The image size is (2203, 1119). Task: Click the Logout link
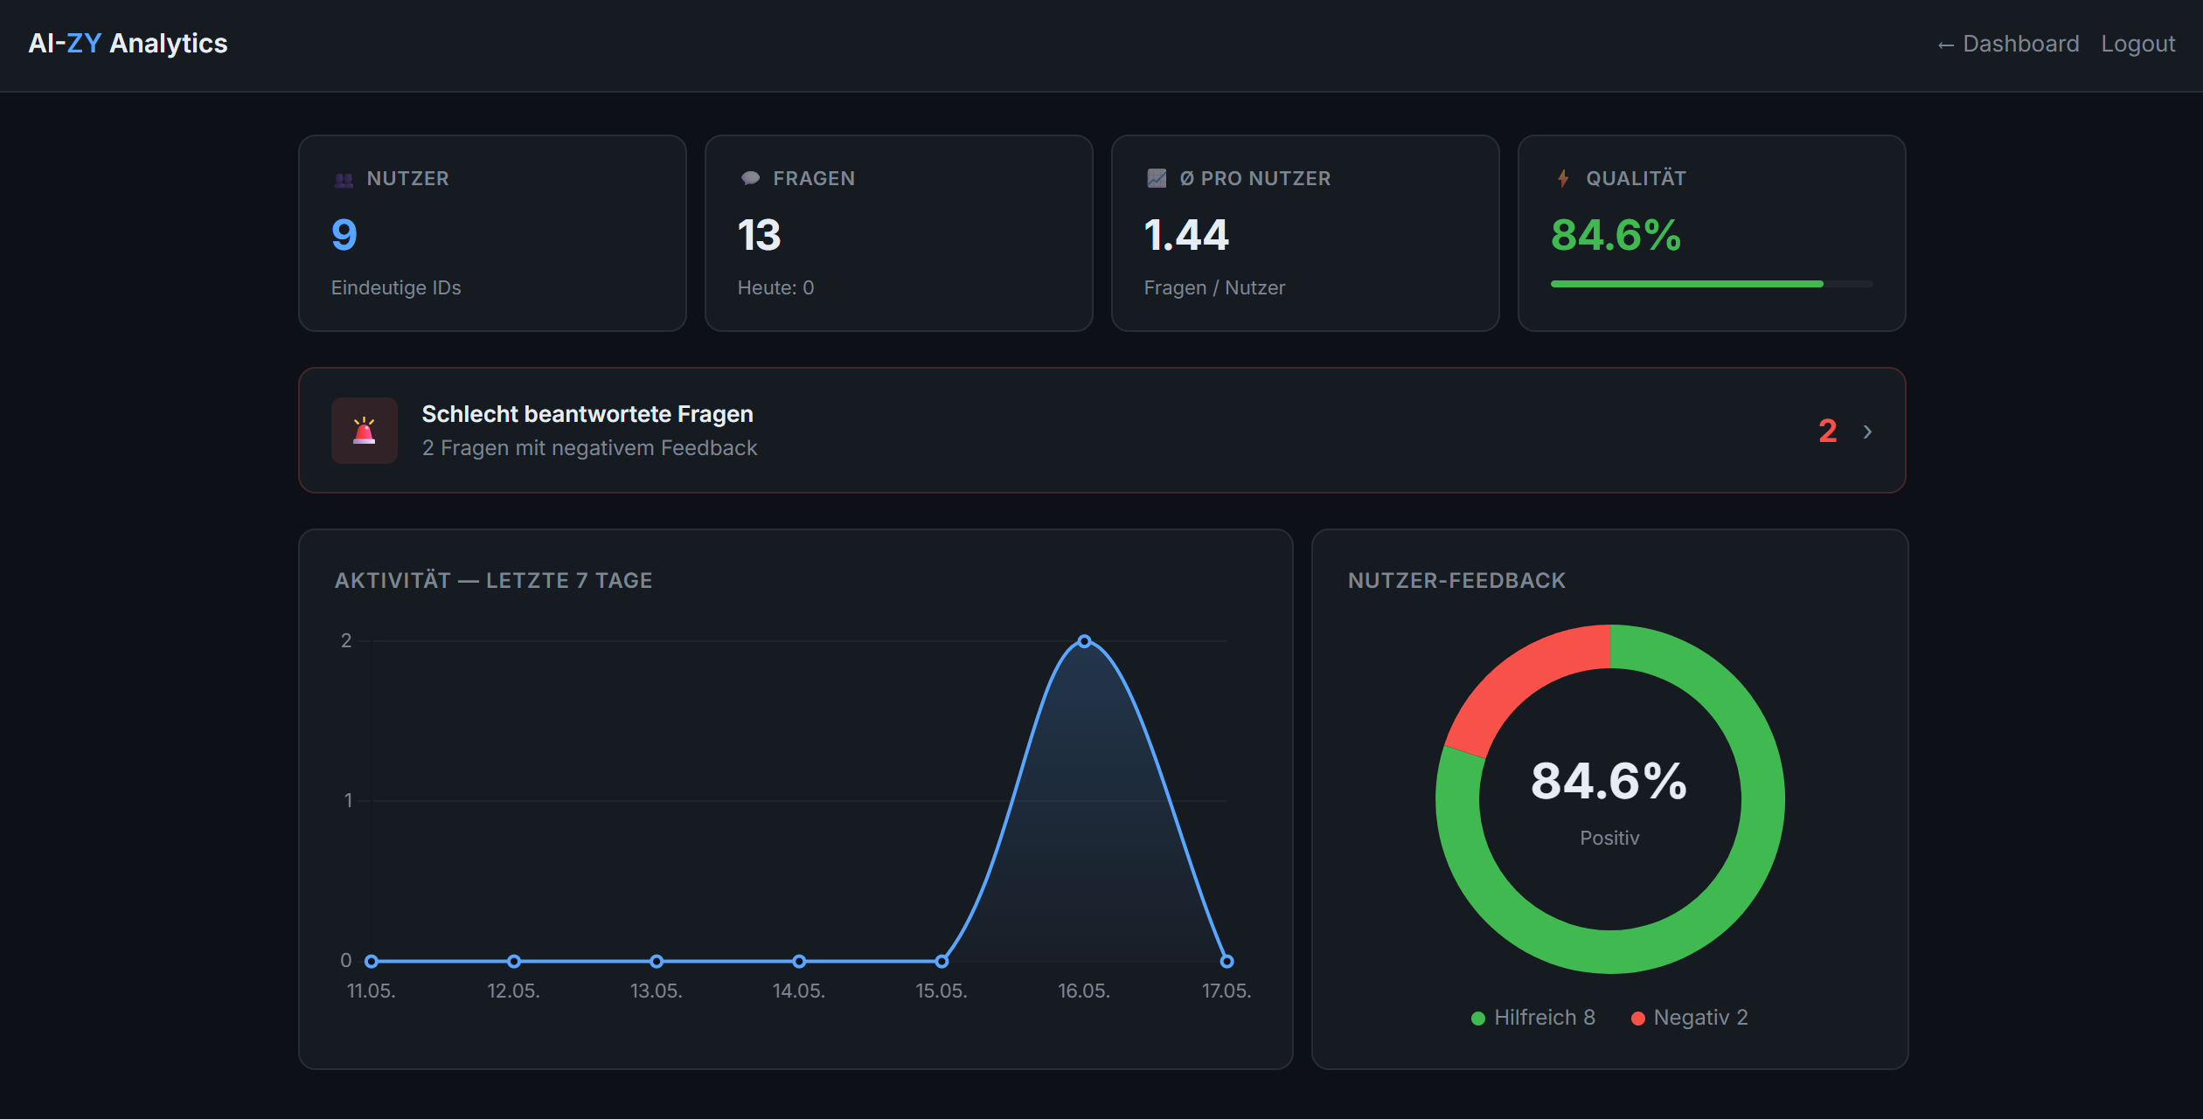(2137, 44)
